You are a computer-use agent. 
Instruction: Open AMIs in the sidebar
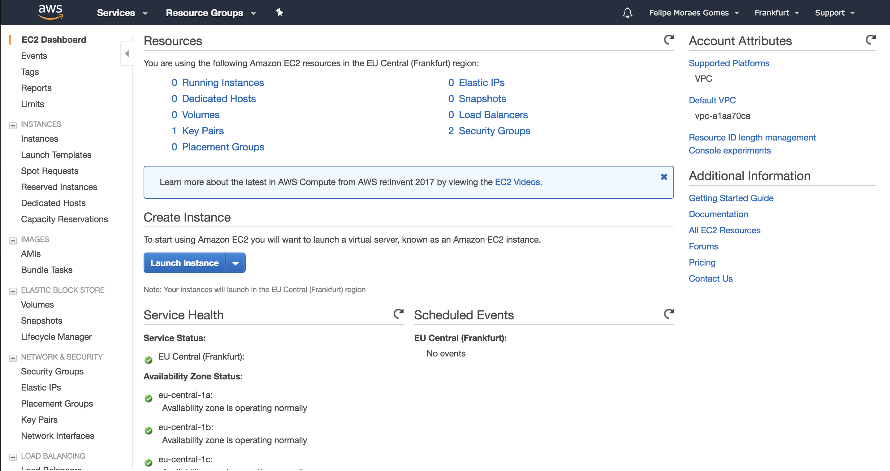31,254
